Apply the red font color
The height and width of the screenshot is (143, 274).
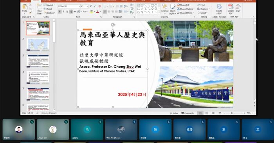(x=97, y=12)
